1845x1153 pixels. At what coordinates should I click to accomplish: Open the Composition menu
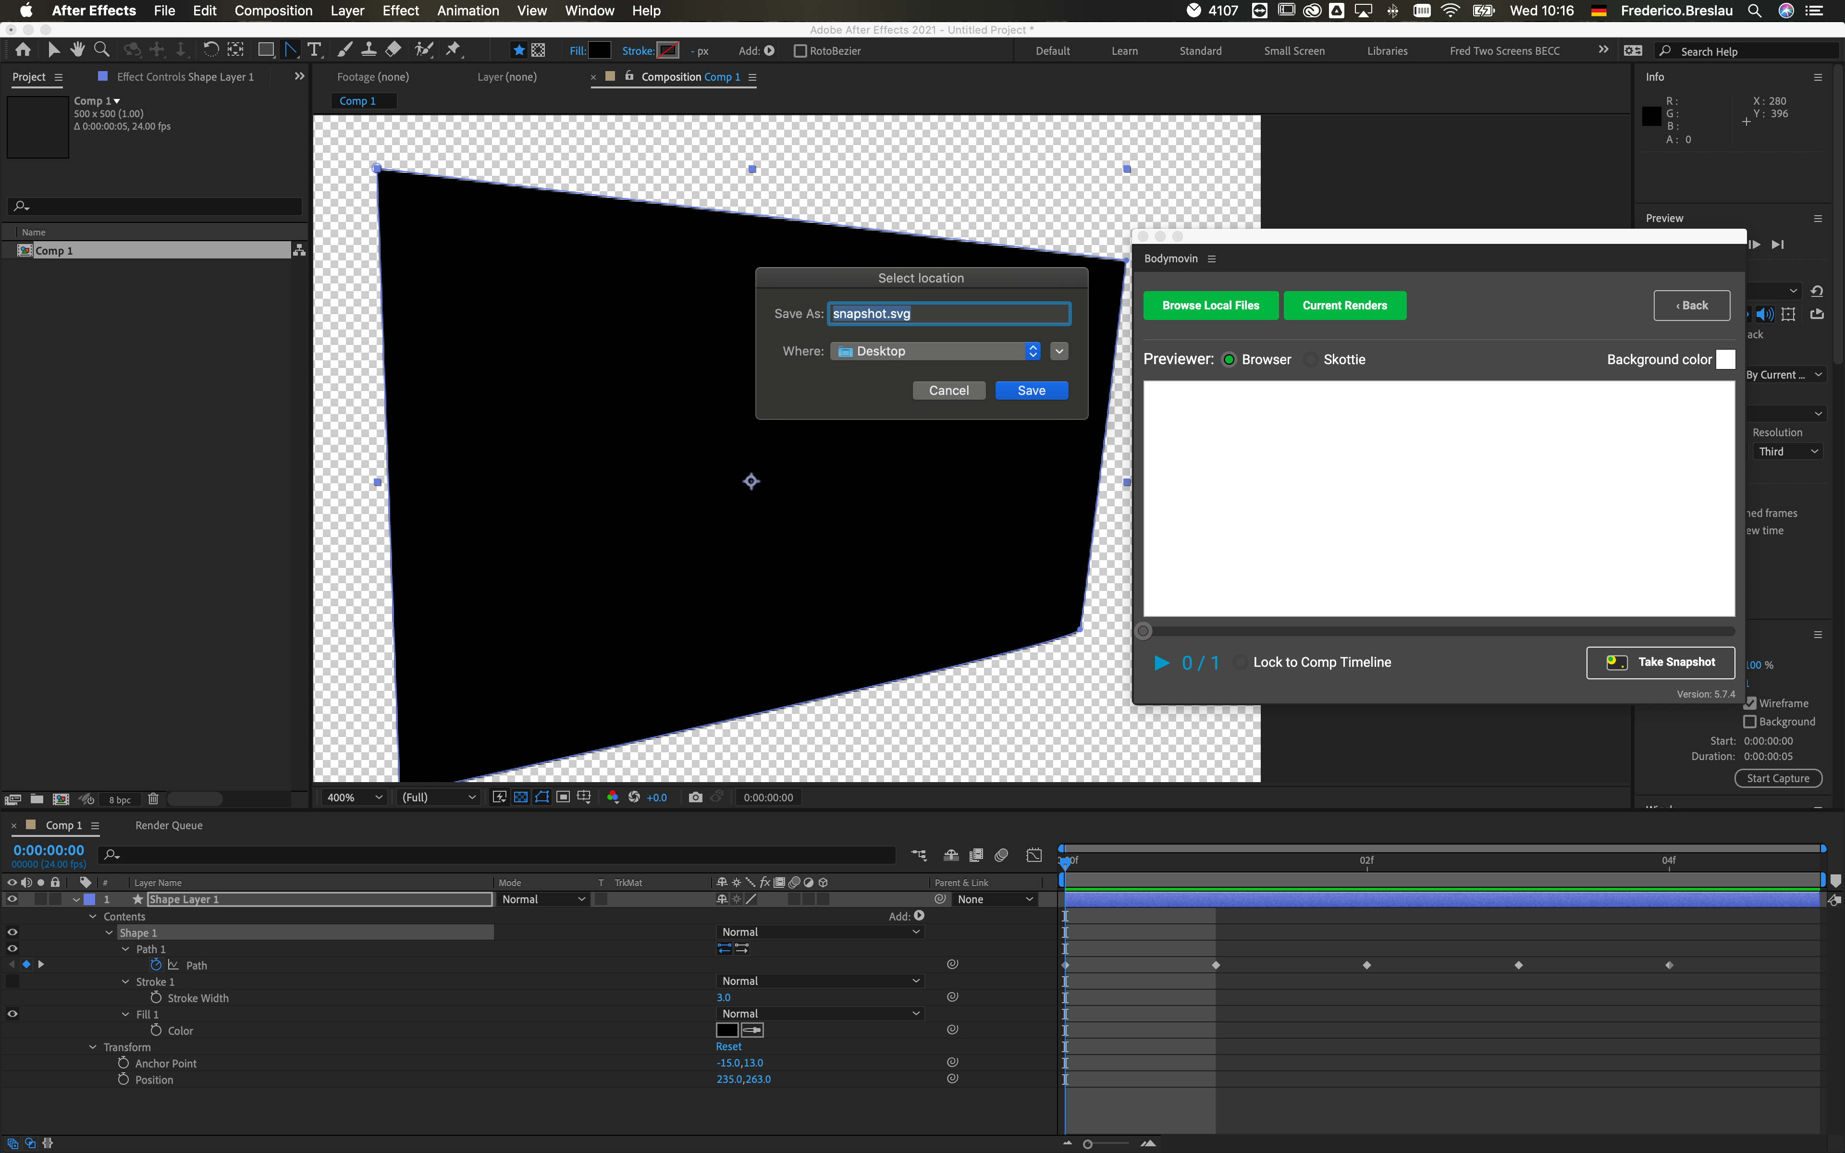(x=273, y=11)
